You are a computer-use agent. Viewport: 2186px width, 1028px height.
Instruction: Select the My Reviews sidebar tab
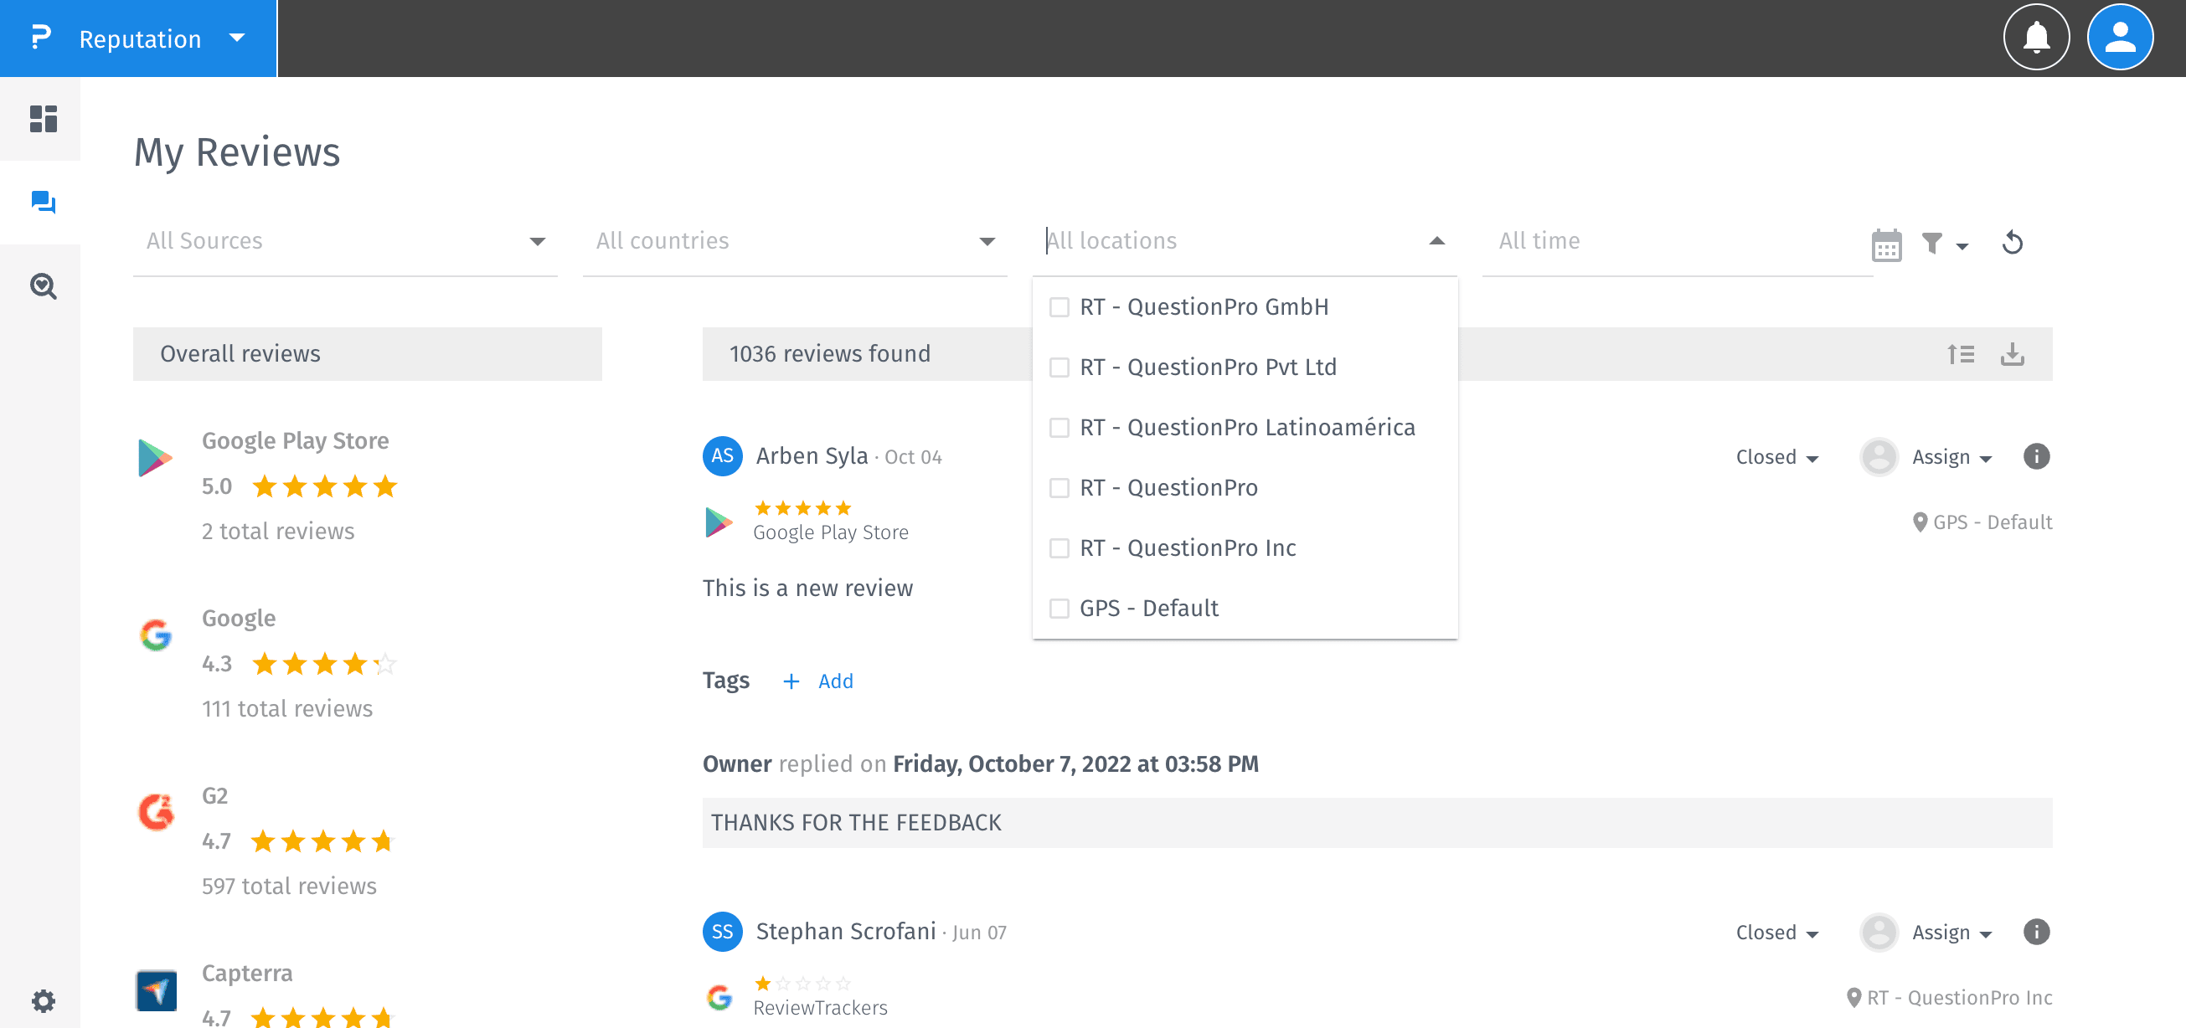(x=44, y=203)
